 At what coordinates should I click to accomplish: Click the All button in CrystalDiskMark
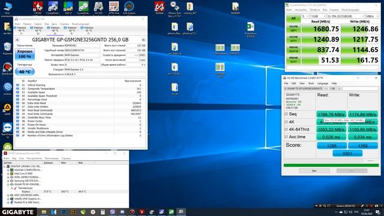click(293, 18)
